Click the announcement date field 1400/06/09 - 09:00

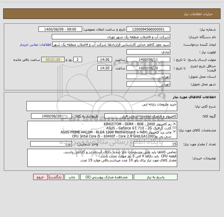point(60,29)
